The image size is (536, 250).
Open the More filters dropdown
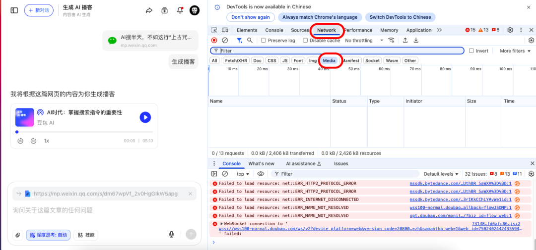[x=516, y=51]
